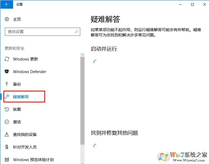Image resolution: width=209 pixels, height=164 pixels.
Task: Minimize the Settings window
Action: coord(180,4)
